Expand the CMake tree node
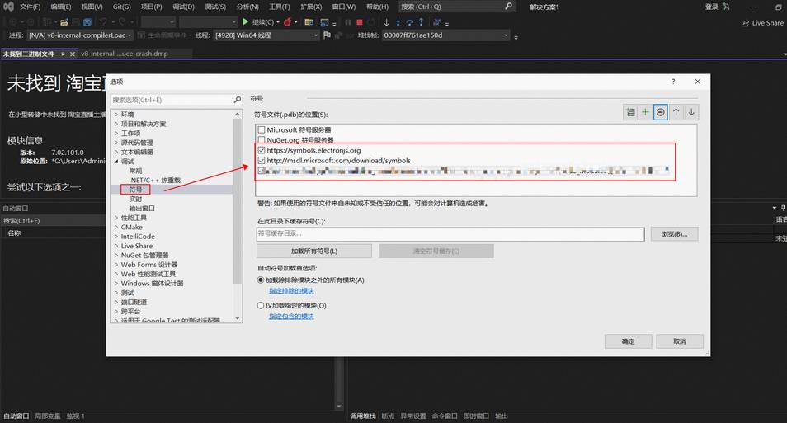This screenshot has height=423, width=787. coord(116,228)
